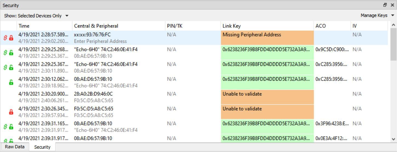This screenshot has width=397, height=152.
Task: Click the first Unable to validate cell
Action: click(267, 97)
